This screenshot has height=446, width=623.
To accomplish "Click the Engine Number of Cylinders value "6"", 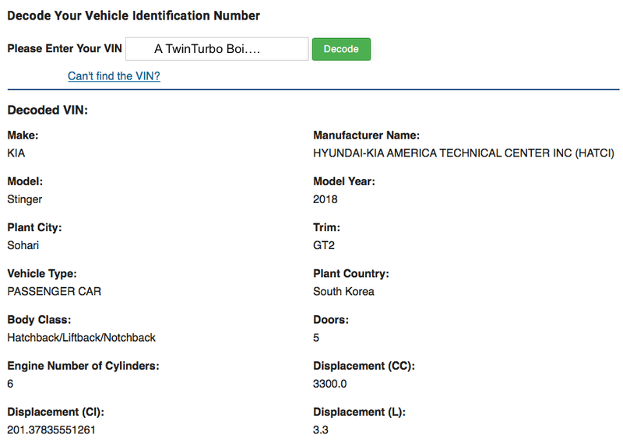I will pos(10,384).
